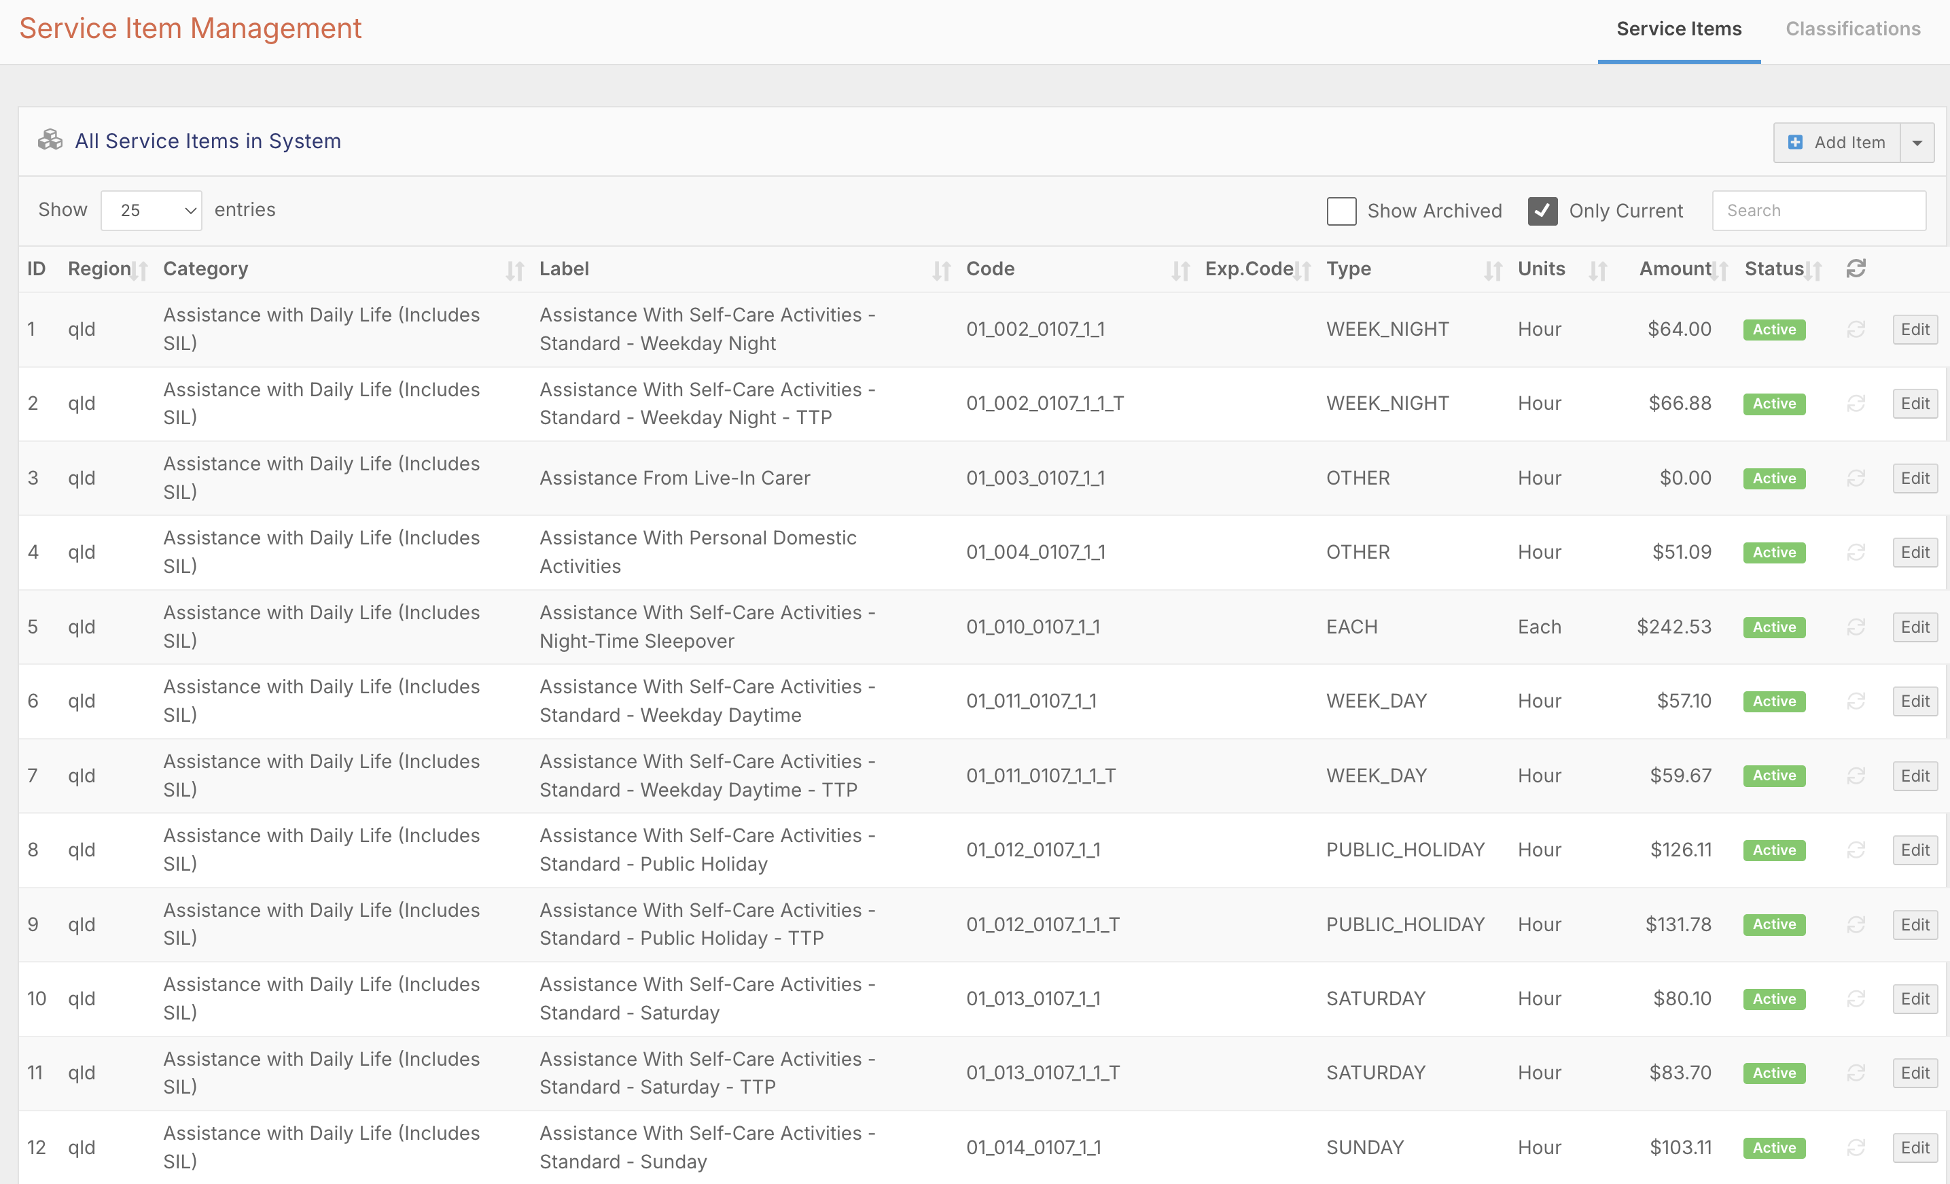1950x1184 pixels.
Task: Click the refresh icon on the SUNDAY row
Action: click(x=1856, y=1147)
